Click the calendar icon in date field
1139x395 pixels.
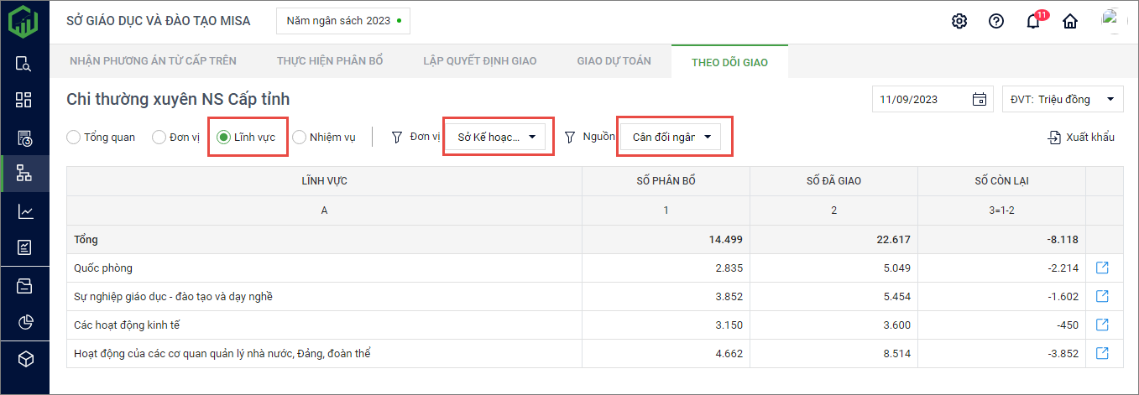(979, 100)
